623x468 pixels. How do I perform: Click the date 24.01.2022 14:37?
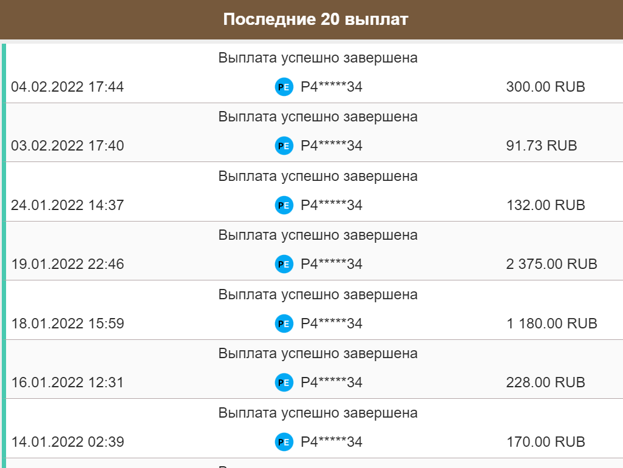(x=67, y=205)
